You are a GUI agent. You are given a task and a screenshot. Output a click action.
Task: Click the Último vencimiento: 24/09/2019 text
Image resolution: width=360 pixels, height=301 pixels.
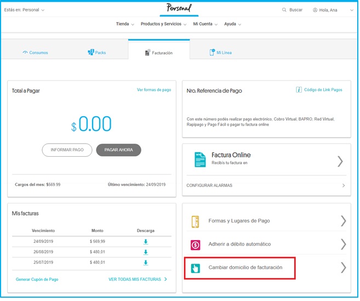(138, 185)
